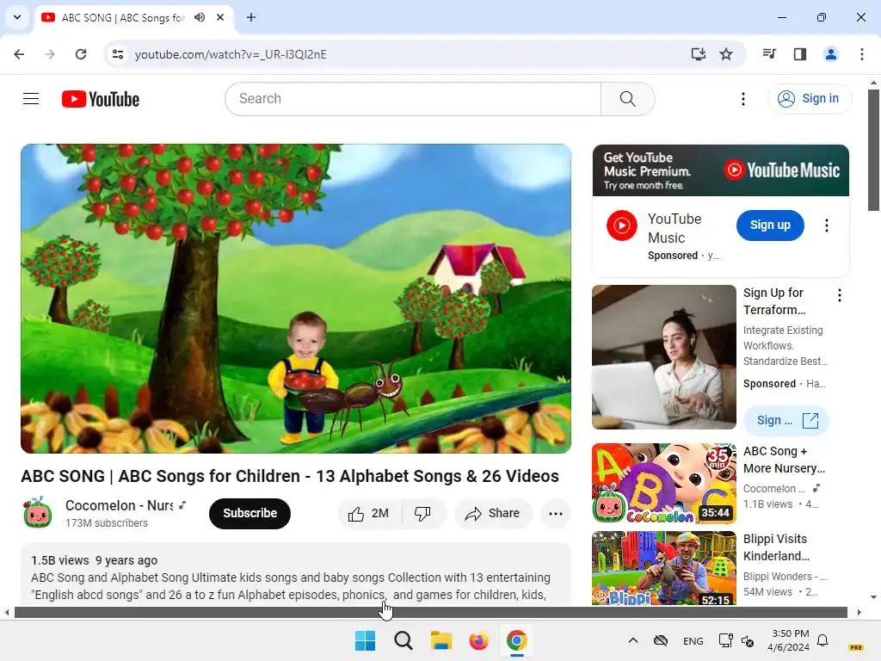Screen dimensions: 881x661
Task: Click the horizontal scrollbar right arrow
Action: coord(859,612)
